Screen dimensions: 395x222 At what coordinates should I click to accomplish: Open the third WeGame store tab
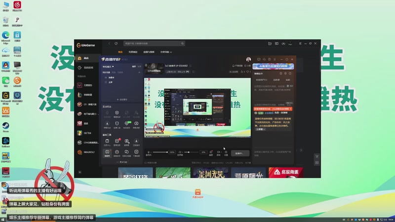(x=149, y=52)
